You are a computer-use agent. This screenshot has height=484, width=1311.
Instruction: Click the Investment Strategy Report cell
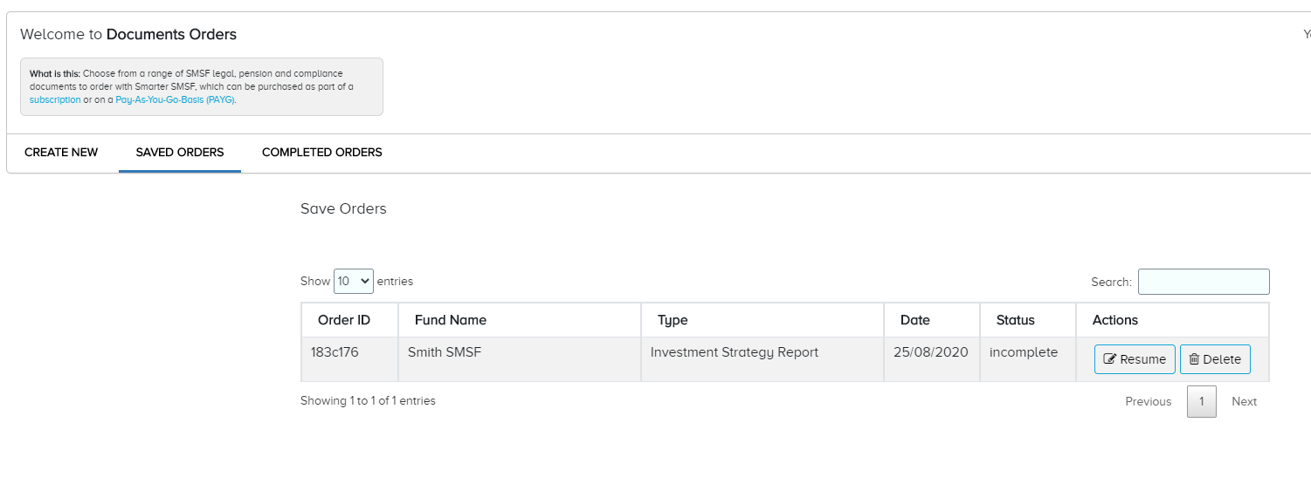tap(735, 353)
